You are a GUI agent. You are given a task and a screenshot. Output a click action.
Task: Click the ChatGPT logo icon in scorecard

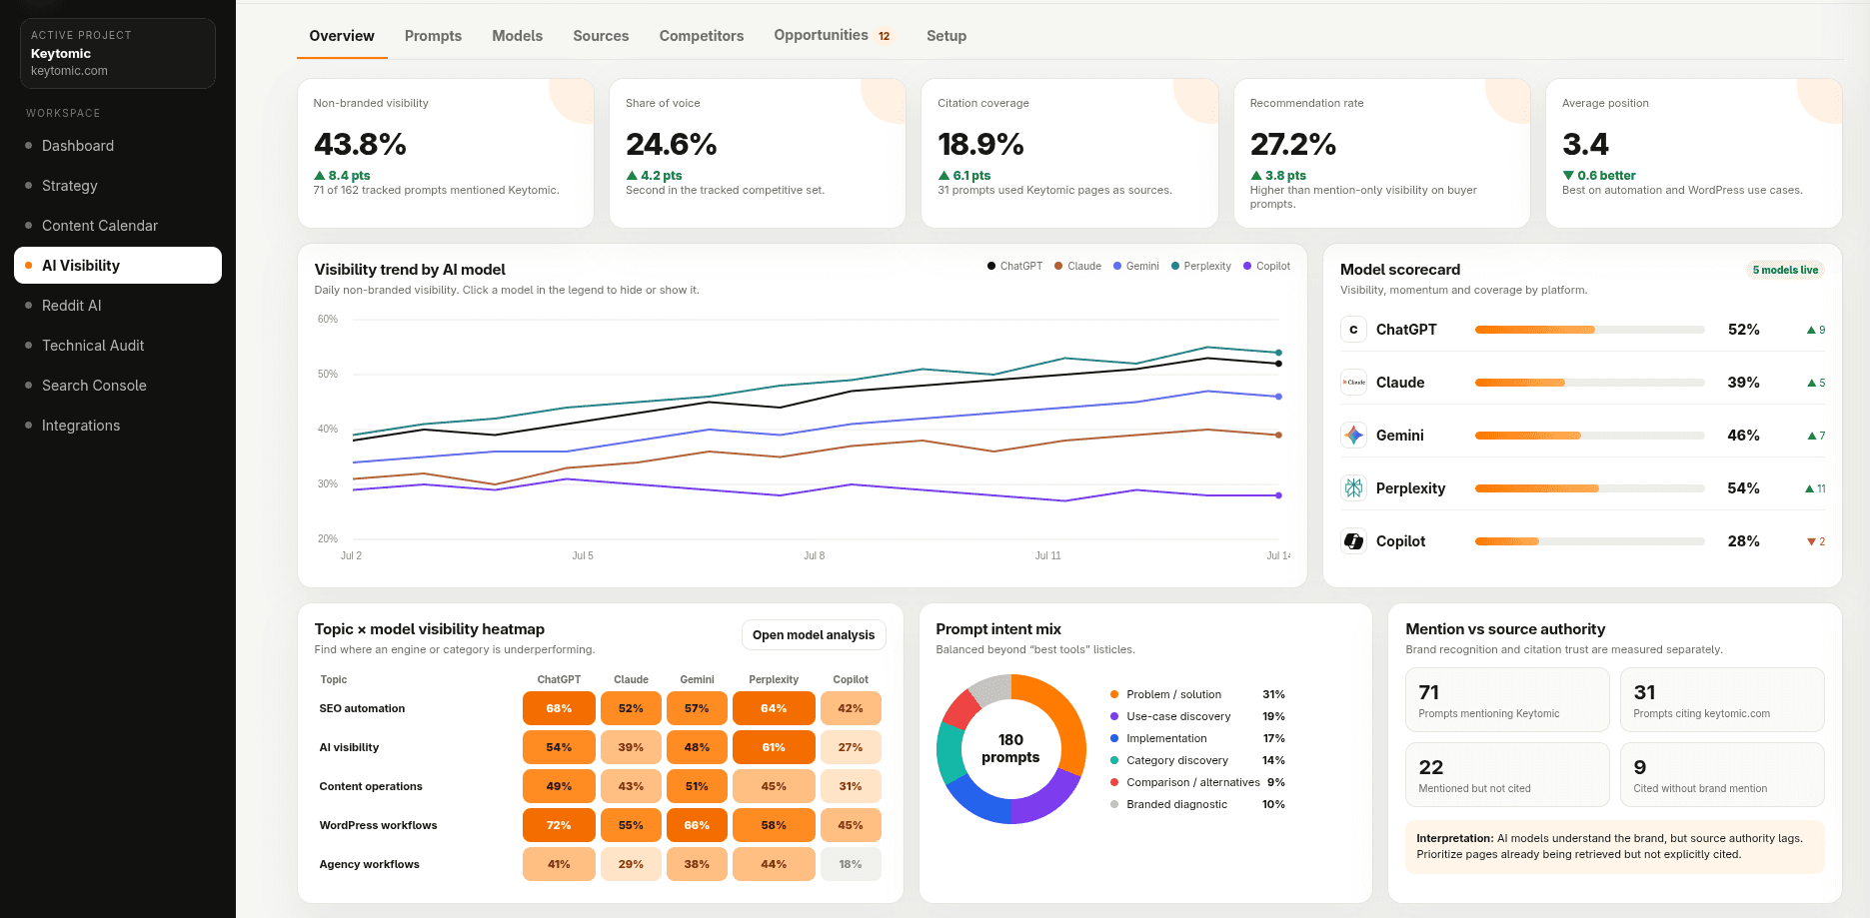(1353, 330)
